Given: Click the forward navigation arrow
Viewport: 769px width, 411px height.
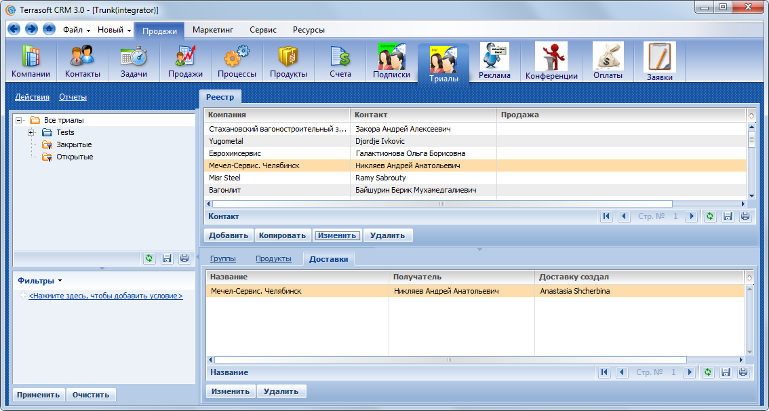Looking at the screenshot, I should pyautogui.click(x=31, y=29).
